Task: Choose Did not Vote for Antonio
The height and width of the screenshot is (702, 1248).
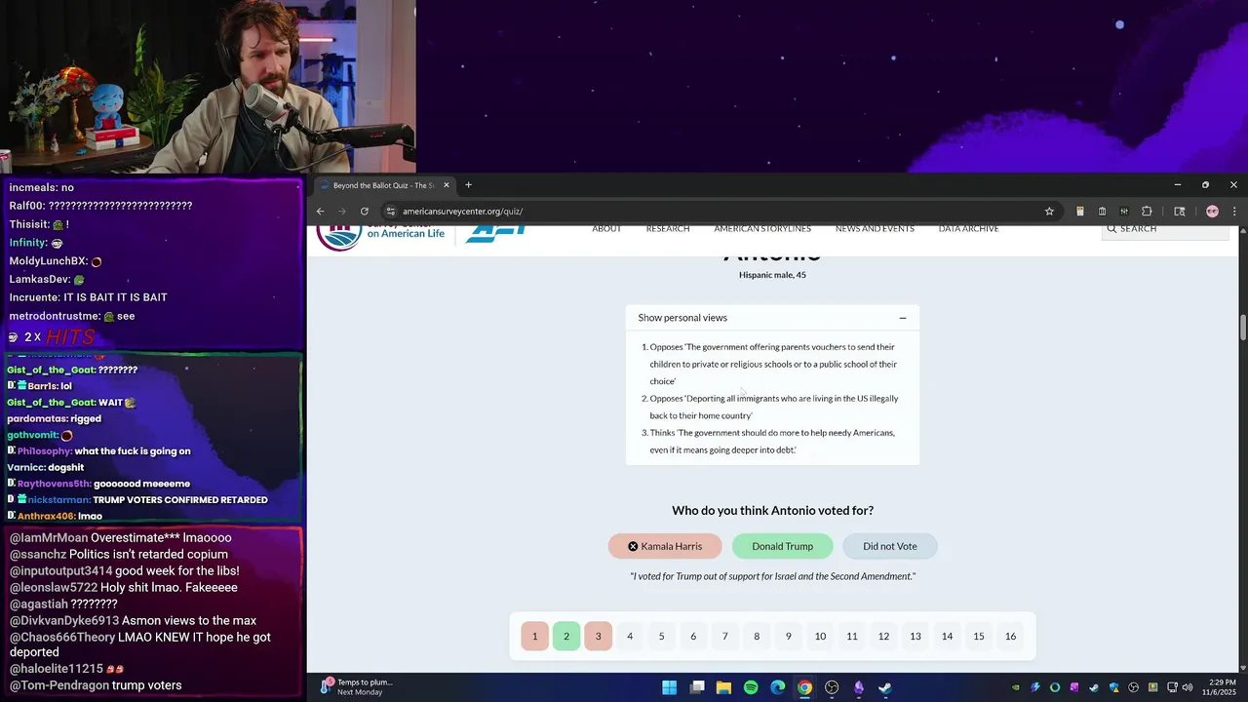Action: [890, 546]
